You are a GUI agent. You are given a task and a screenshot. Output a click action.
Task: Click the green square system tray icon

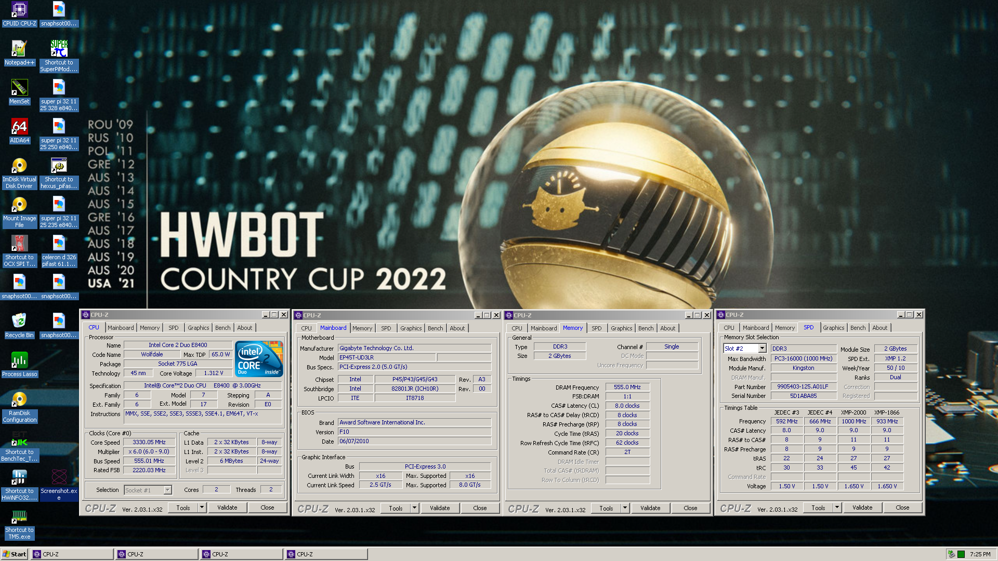(x=961, y=554)
